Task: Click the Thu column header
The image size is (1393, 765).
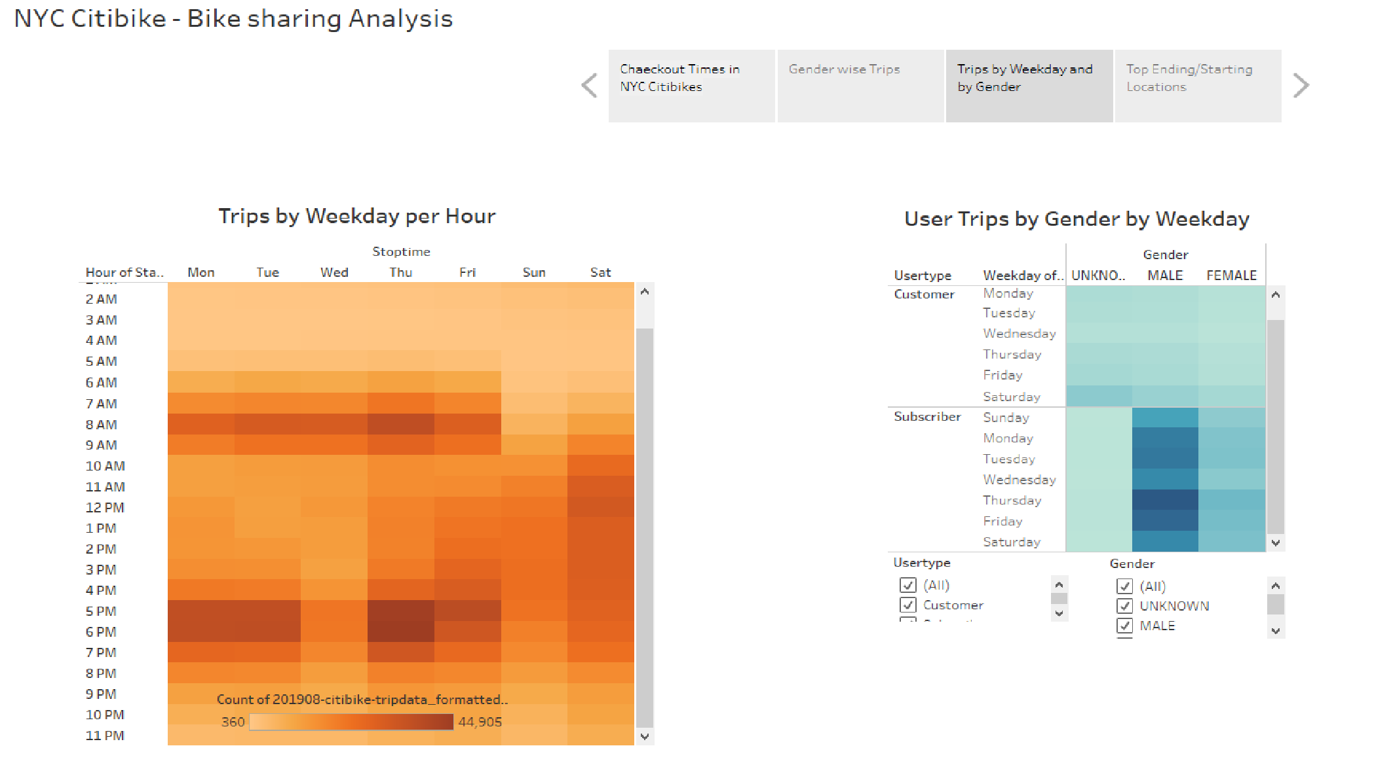Action: click(x=400, y=272)
